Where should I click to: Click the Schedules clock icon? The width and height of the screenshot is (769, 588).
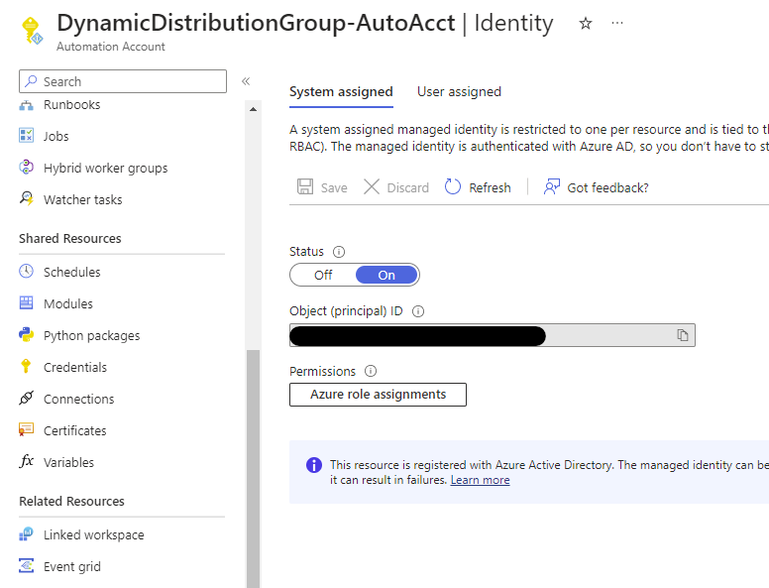(27, 272)
